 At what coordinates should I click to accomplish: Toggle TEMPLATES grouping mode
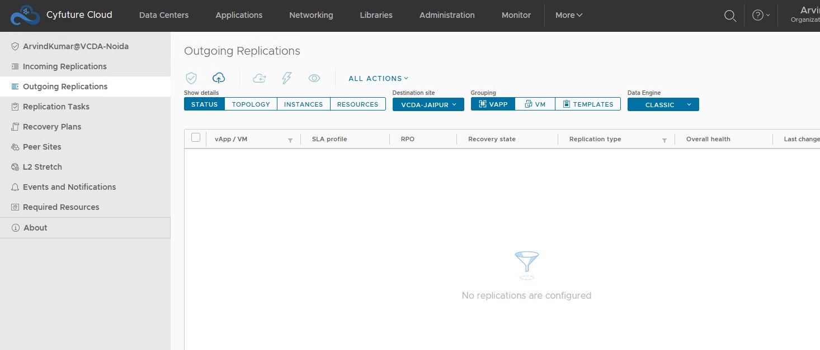point(588,104)
